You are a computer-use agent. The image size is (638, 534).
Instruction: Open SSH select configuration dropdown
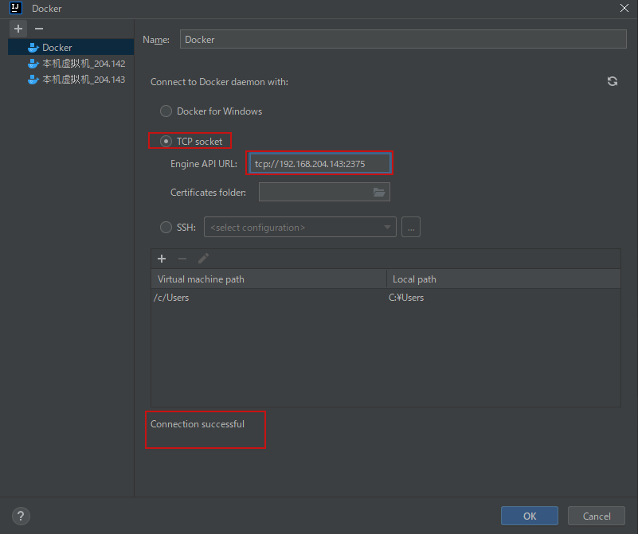[299, 227]
